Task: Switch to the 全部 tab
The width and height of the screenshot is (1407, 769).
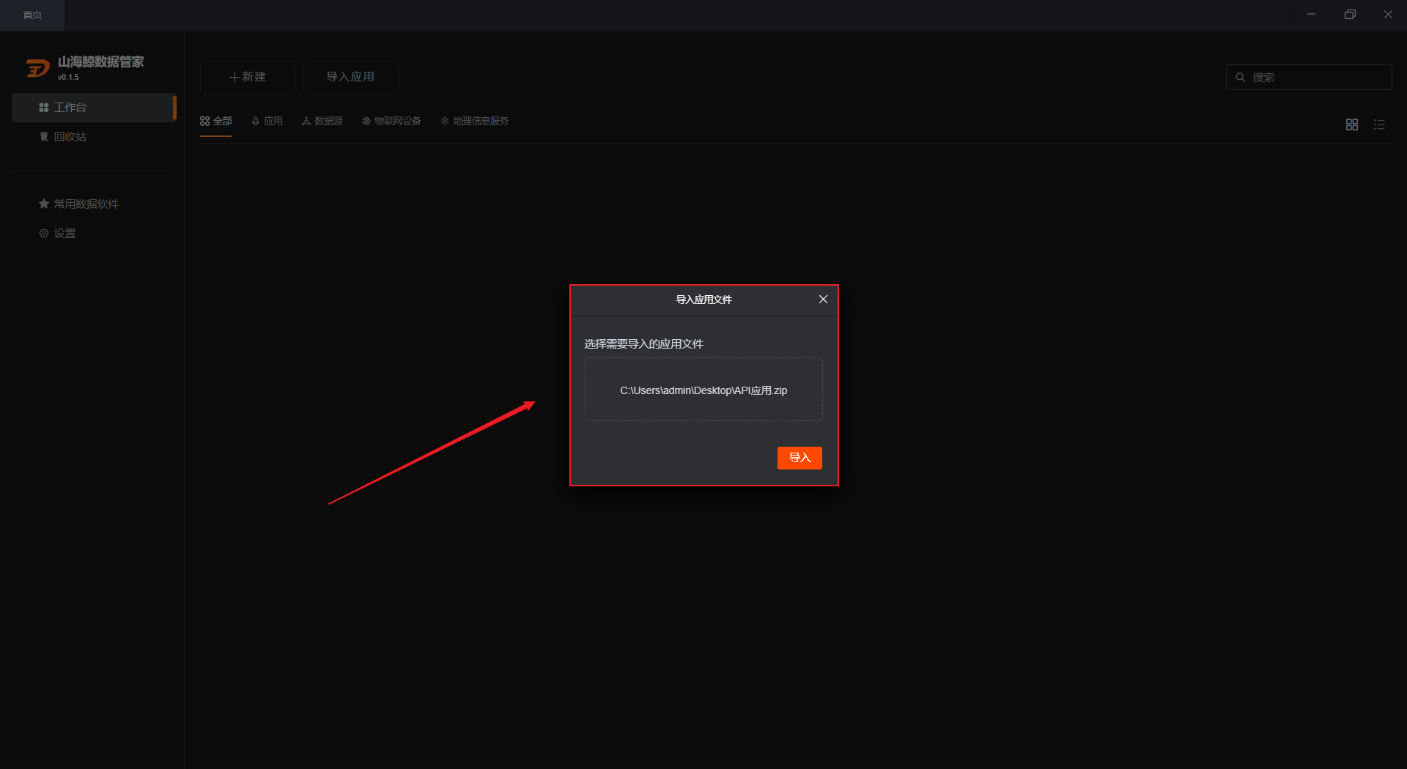Action: tap(216, 121)
